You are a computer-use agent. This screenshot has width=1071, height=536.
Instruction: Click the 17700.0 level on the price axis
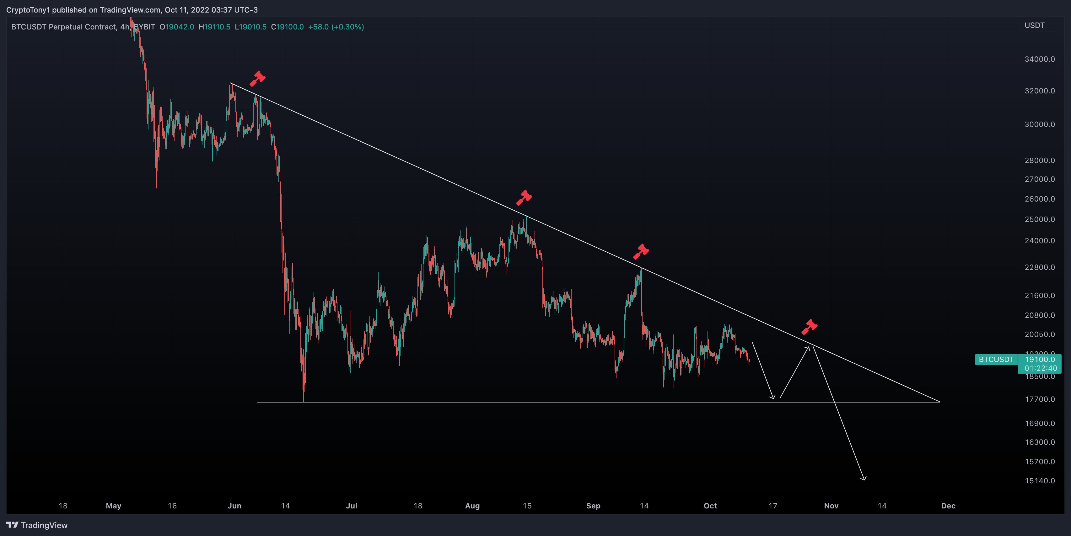coord(1039,399)
